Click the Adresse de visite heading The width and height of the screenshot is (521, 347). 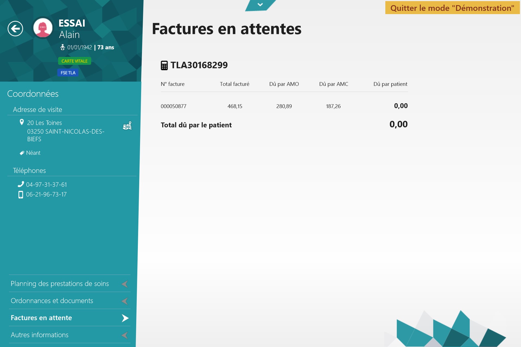point(37,110)
